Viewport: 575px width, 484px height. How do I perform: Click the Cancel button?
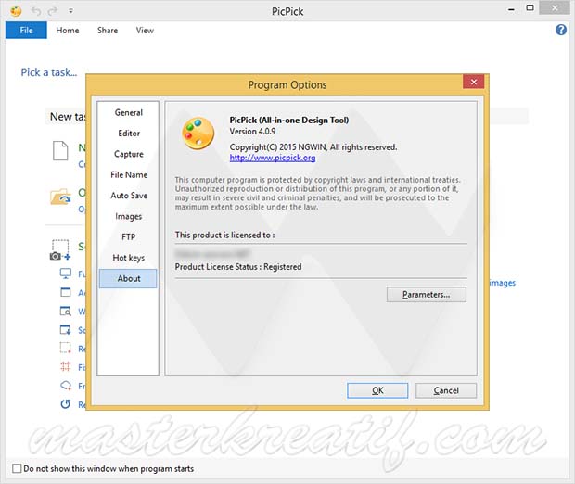[x=446, y=390]
